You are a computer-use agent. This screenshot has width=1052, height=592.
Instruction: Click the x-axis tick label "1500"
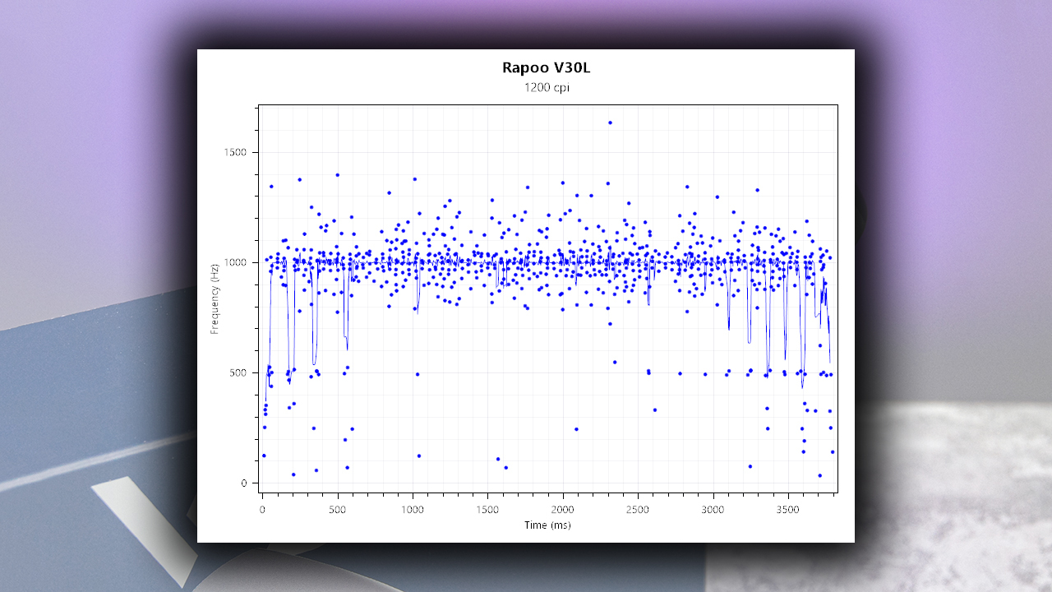(487, 511)
